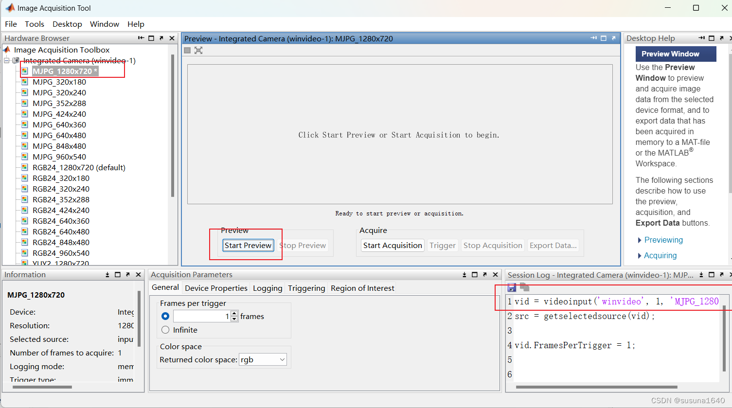The width and height of the screenshot is (732, 408).
Task: Open the Help menu
Action: 136,24
